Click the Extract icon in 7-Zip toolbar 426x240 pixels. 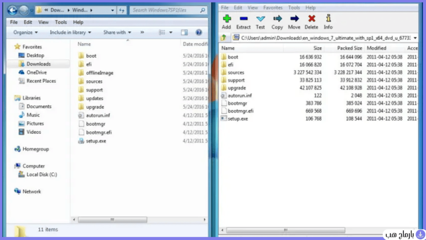(x=243, y=19)
